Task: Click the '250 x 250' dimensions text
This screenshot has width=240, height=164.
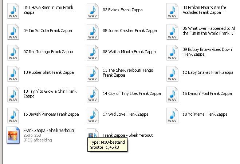Action: (x=32, y=135)
